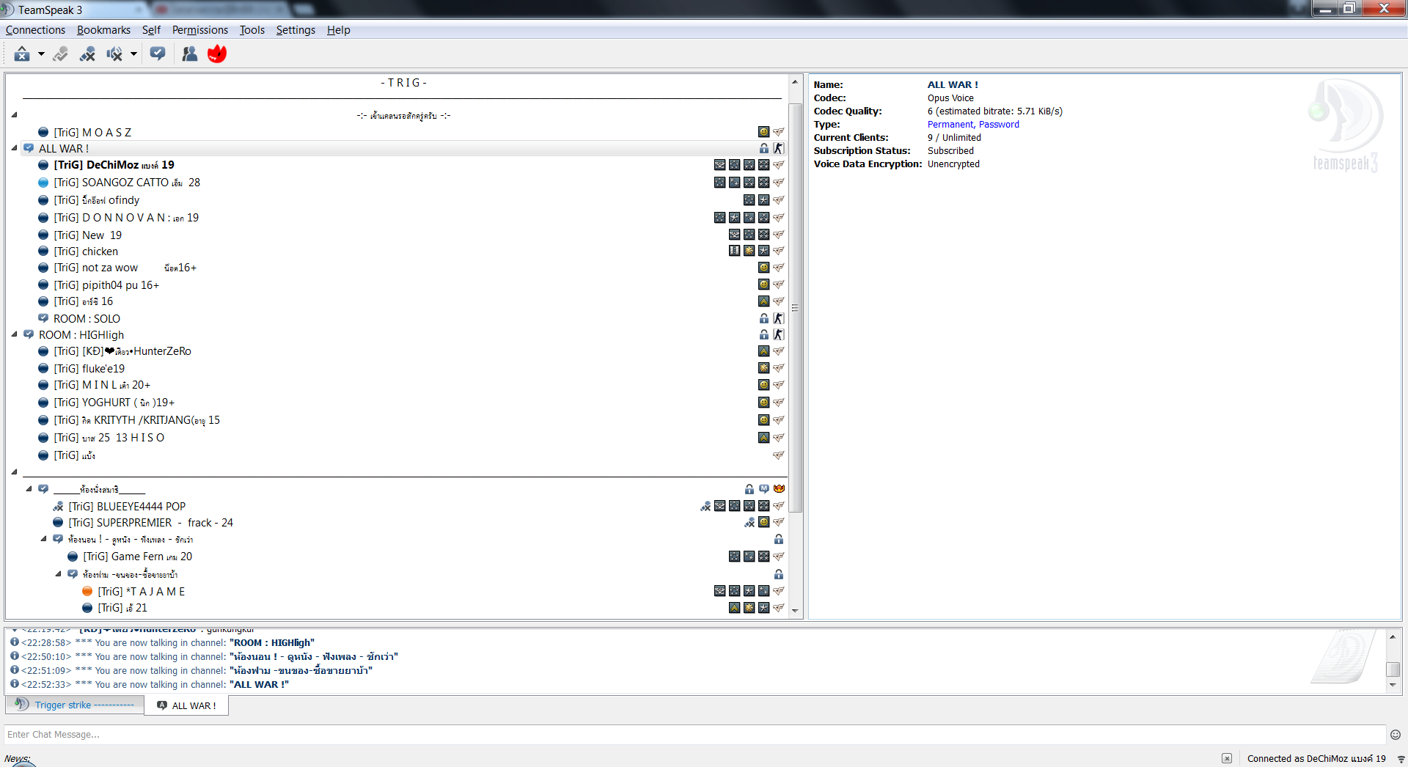Click muted microphone icon of BLUEEYE4444 POP
Image resolution: width=1408 pixels, height=767 pixels.
point(705,506)
